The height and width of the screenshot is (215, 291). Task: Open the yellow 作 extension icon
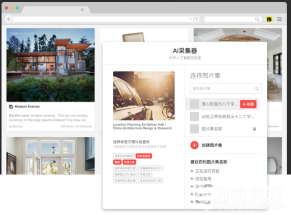269,19
